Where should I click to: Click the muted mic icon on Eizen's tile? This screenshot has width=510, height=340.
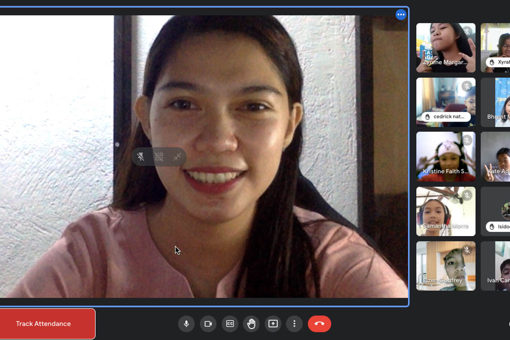(467, 250)
